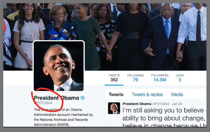Select the Tweets timeline tab
Image resolution: width=210 pixels, height=132 pixels.
click(116, 94)
